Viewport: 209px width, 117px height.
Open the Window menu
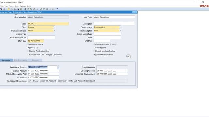click(23, 6)
